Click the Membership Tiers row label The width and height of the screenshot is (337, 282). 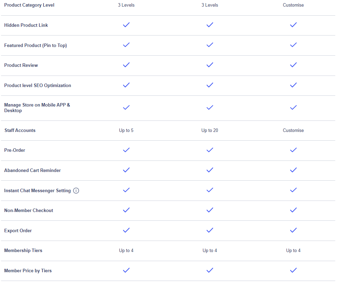click(x=23, y=250)
